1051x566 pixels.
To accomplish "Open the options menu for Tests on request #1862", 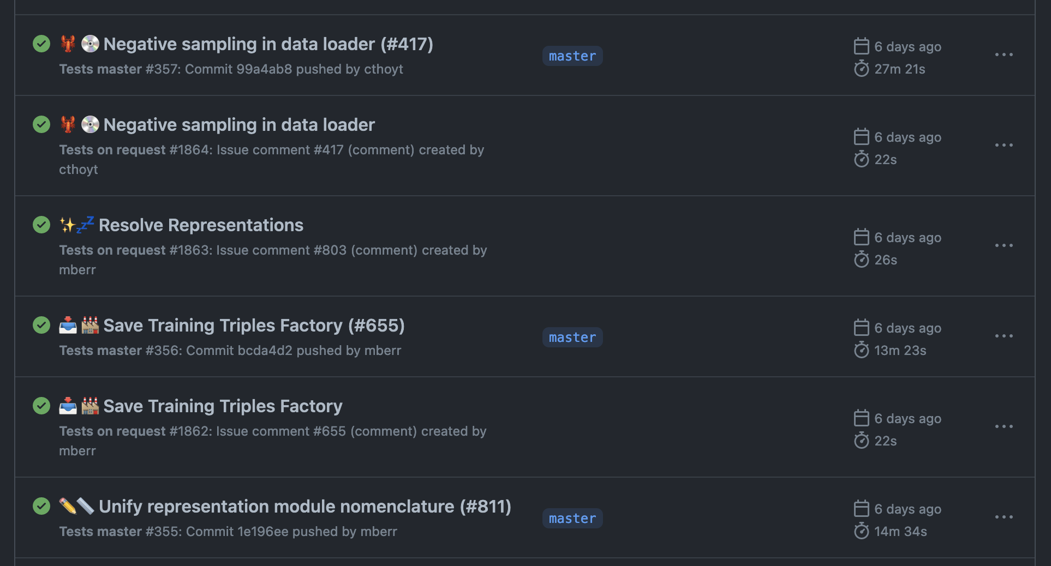I will pyautogui.click(x=1006, y=426).
